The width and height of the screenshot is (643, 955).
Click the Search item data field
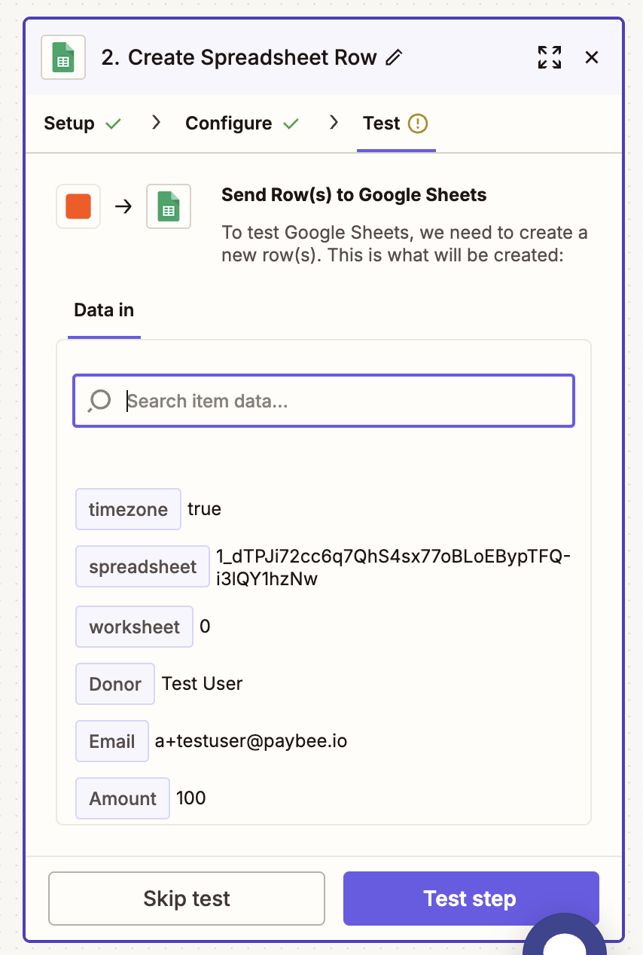click(x=346, y=401)
